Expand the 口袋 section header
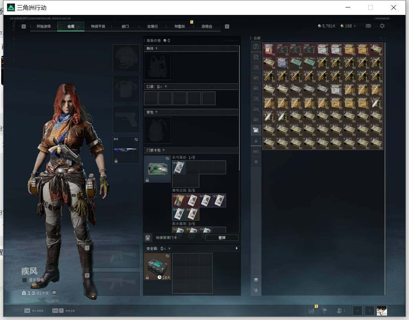This screenshot has width=409, height=320. [191, 86]
